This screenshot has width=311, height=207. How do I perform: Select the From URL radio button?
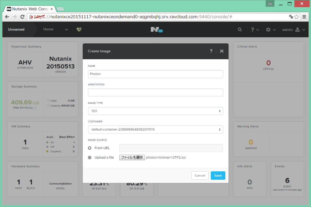(90, 148)
